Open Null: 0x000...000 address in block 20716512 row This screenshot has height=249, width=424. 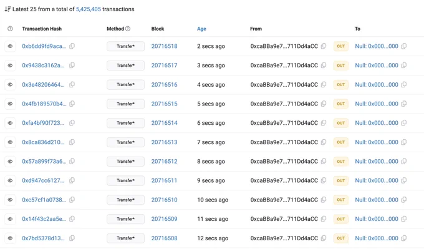[377, 161]
